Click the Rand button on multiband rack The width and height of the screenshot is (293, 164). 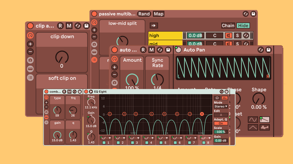[144, 14]
